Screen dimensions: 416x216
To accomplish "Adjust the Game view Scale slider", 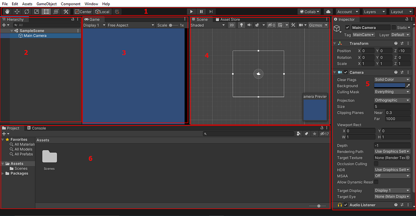I will 174,25.
